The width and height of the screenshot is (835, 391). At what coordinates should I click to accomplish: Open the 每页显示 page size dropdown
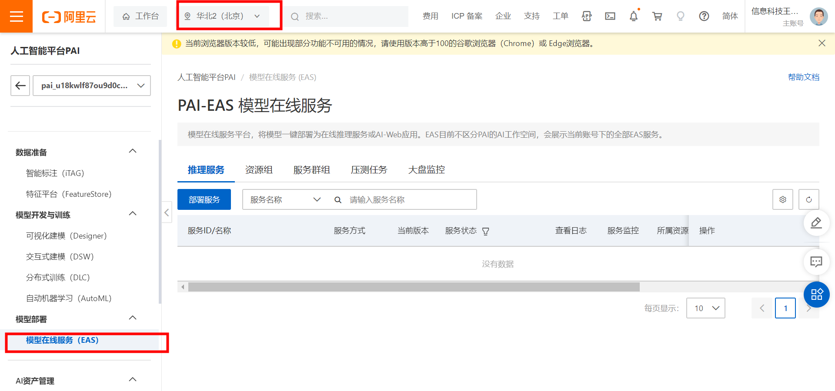coord(706,308)
